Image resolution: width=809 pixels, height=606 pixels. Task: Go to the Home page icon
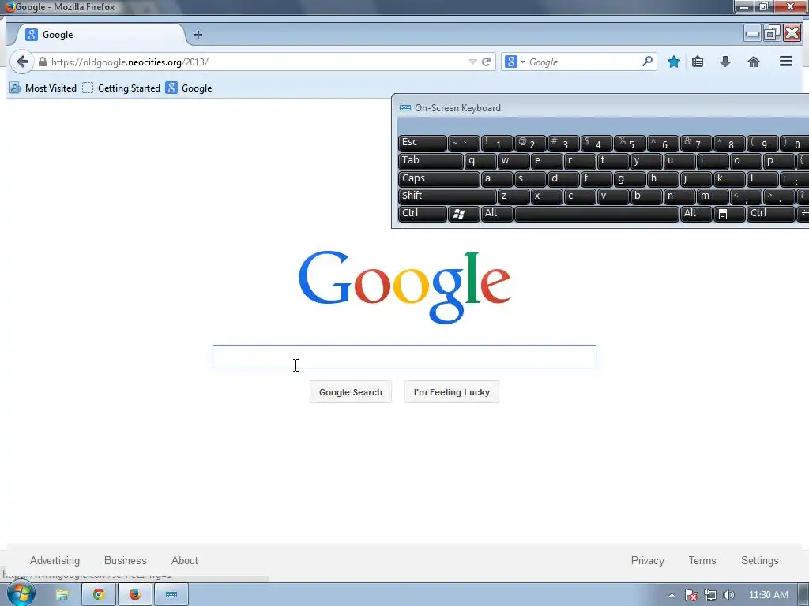click(x=753, y=62)
